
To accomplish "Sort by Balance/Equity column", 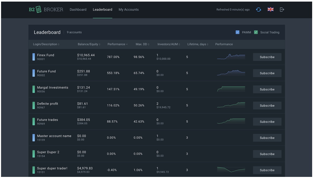I will coord(89,44).
